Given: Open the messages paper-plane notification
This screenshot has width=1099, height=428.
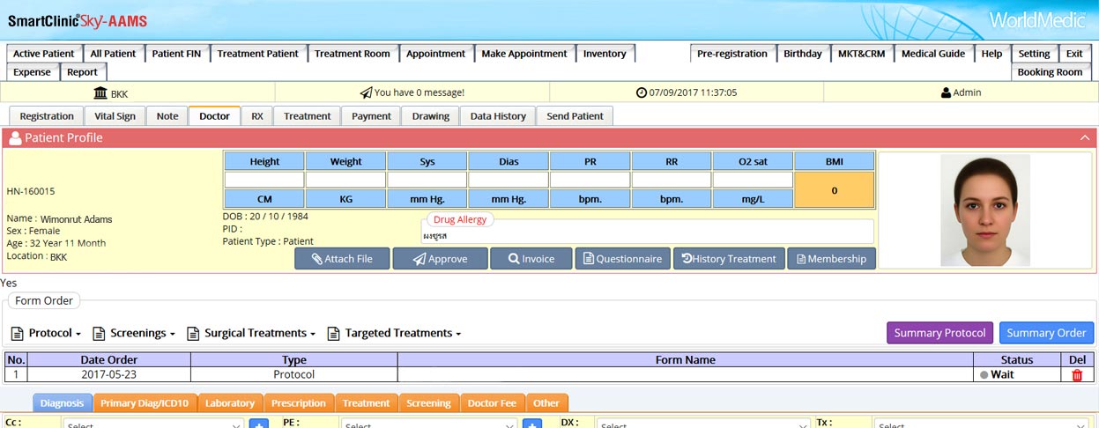Looking at the screenshot, I should pos(366,92).
